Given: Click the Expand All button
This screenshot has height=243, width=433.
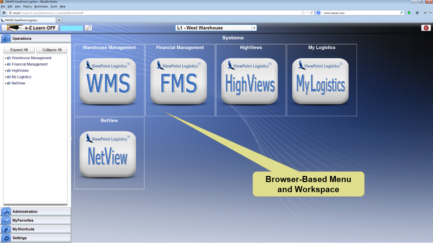Looking at the screenshot, I should pyautogui.click(x=19, y=50).
